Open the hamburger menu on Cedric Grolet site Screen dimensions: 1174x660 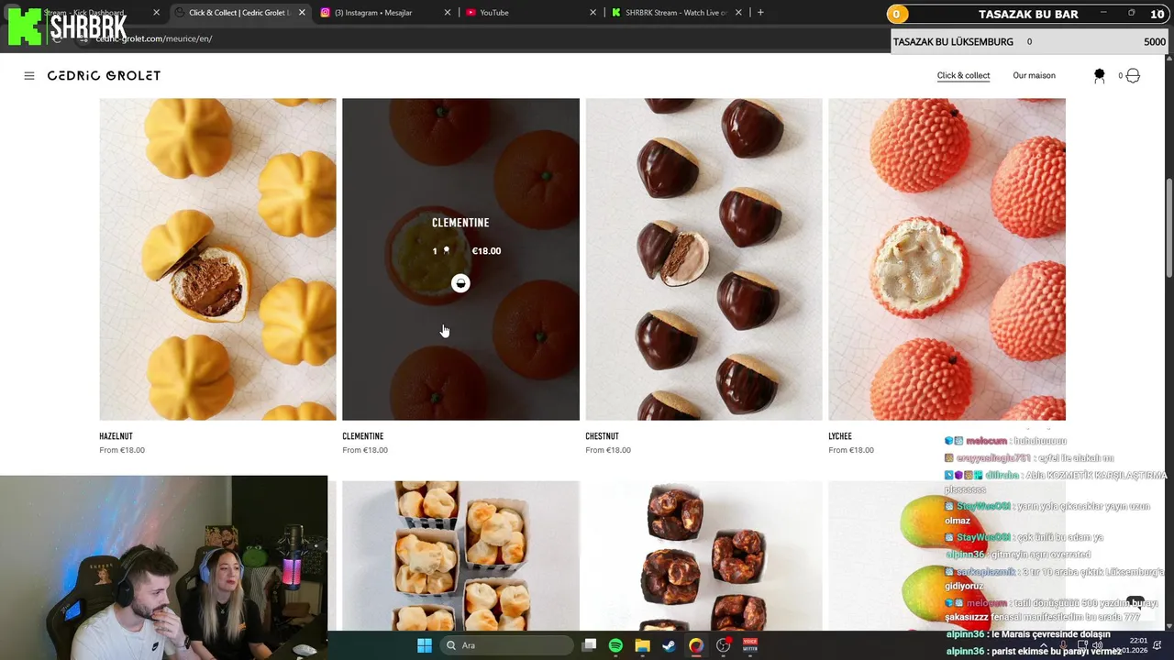click(29, 76)
